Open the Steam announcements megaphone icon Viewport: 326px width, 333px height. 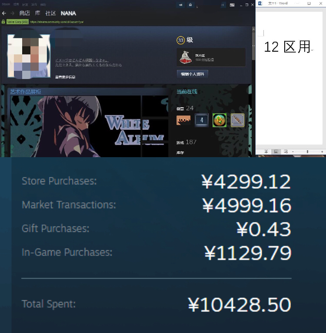[180, 5]
